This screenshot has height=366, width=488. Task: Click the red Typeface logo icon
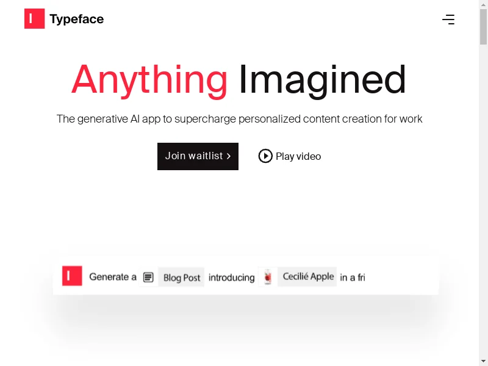click(35, 19)
